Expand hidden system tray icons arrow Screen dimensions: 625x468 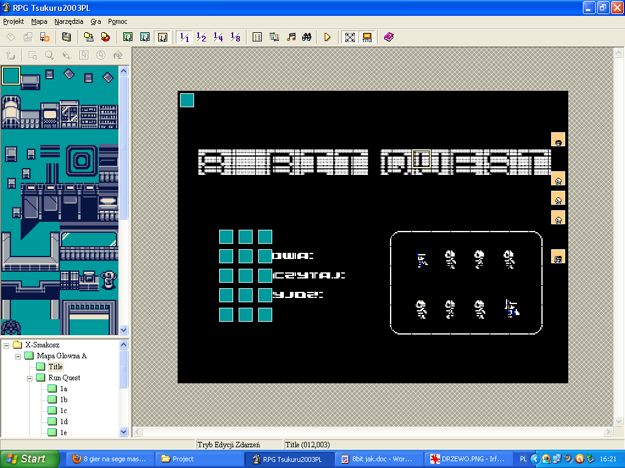tap(535, 459)
